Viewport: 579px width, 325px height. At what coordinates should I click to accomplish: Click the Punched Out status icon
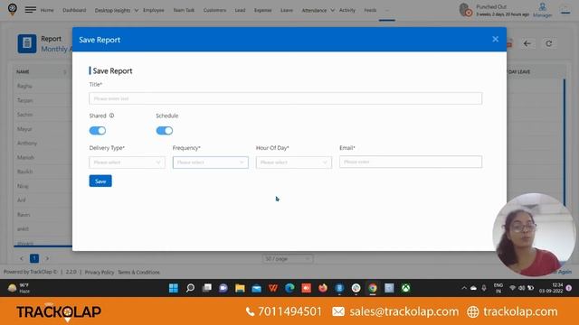(465, 10)
